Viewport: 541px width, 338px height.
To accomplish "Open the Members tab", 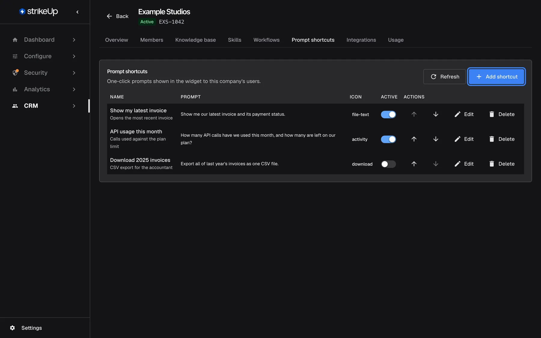I will [152, 40].
